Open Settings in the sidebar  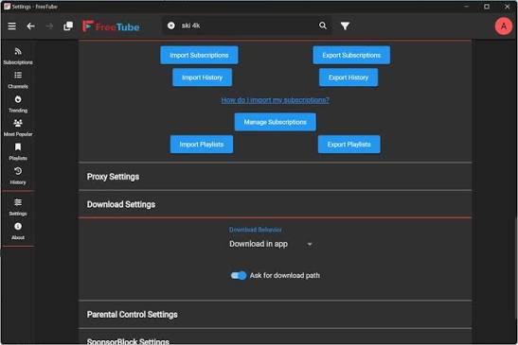18,207
